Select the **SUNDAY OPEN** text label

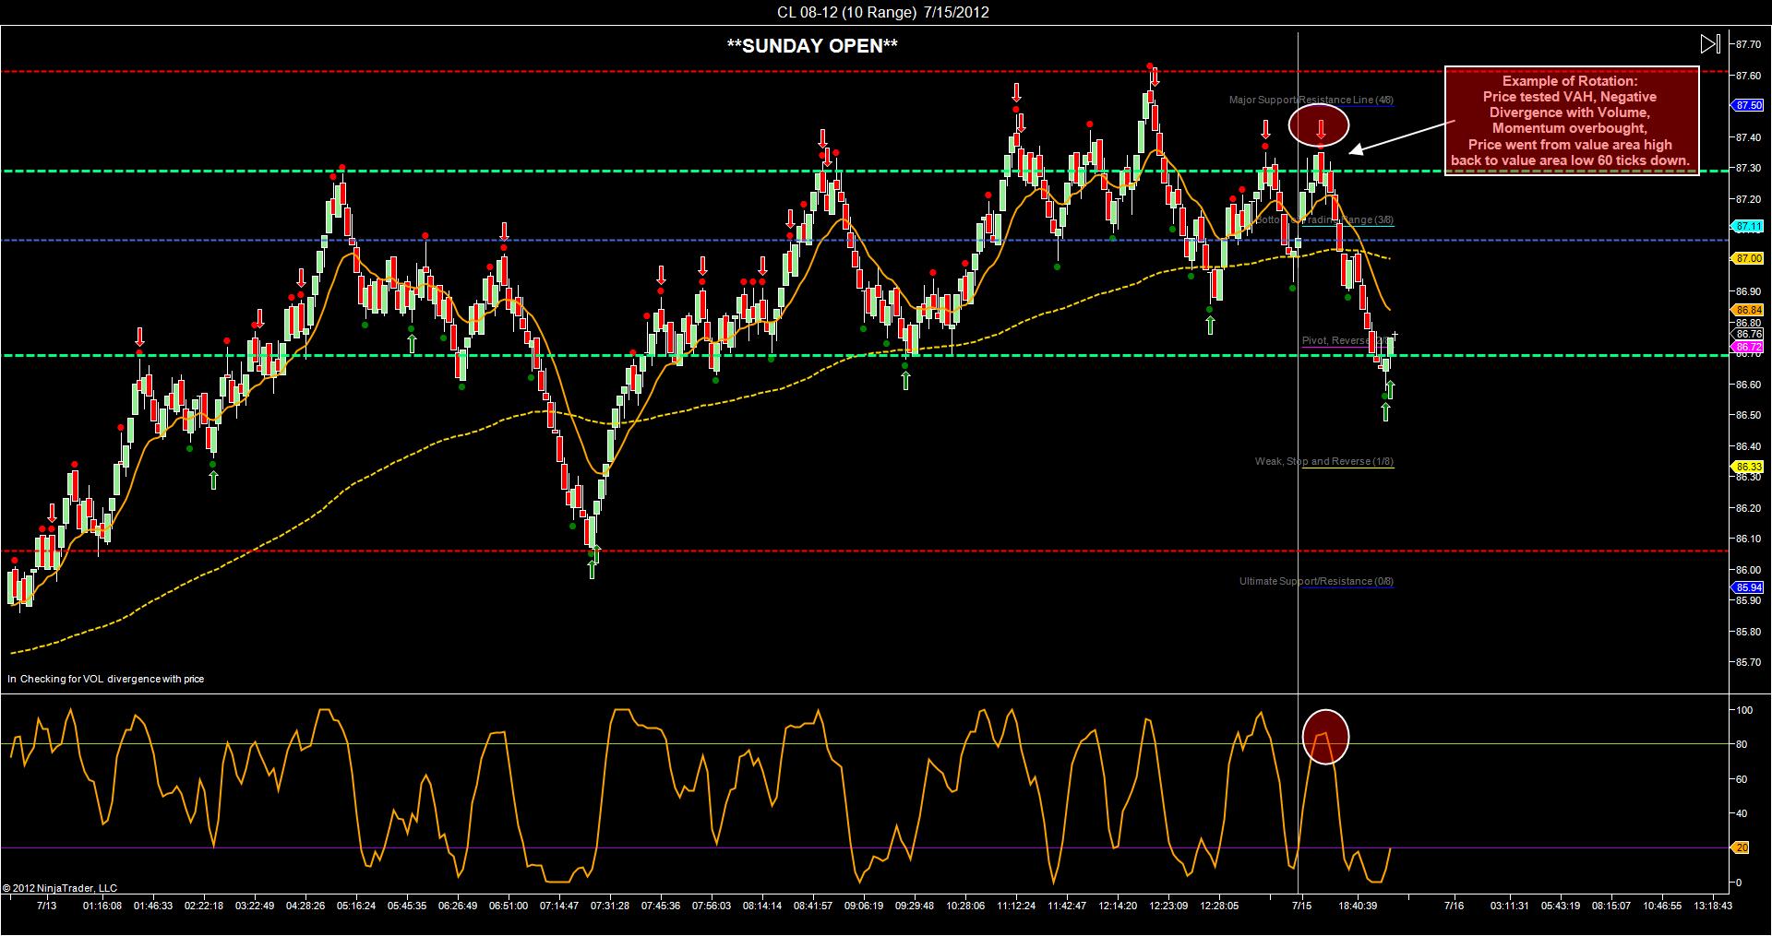812,45
